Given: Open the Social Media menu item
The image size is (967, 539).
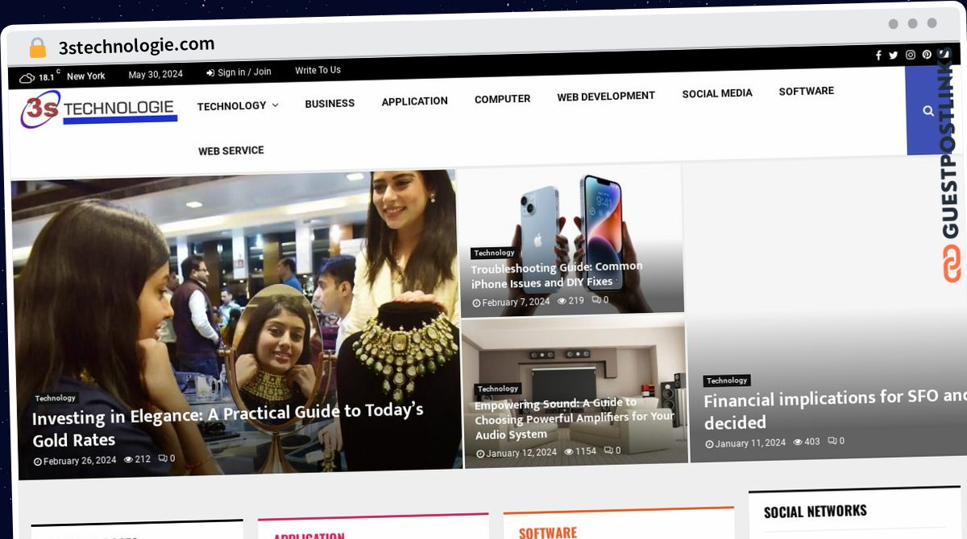Looking at the screenshot, I should [717, 93].
